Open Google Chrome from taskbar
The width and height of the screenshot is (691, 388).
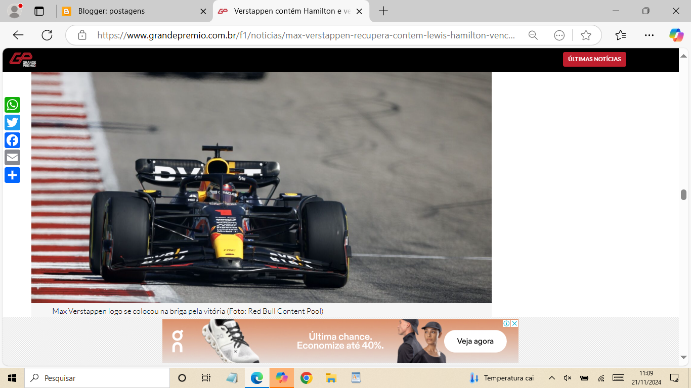pos(306,378)
